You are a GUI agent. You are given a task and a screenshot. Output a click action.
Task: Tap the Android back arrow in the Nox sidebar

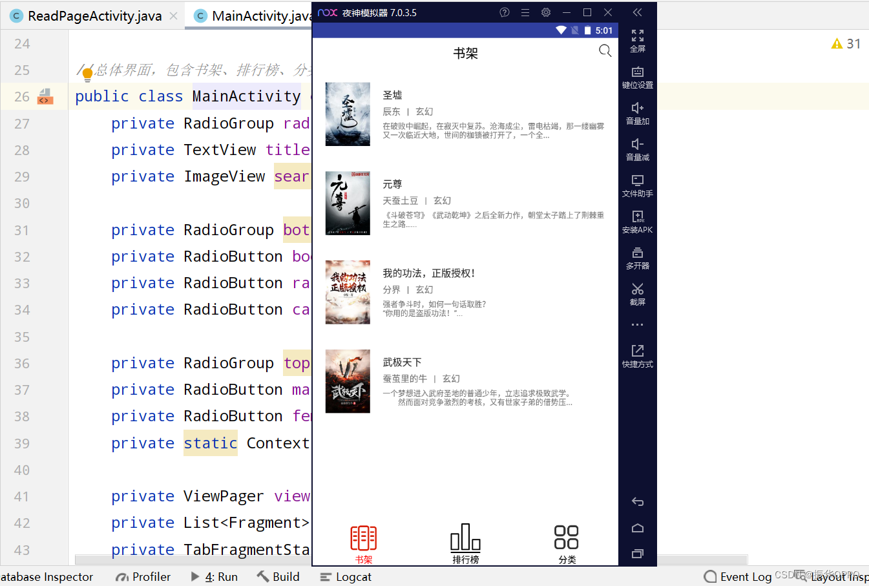coord(638,501)
